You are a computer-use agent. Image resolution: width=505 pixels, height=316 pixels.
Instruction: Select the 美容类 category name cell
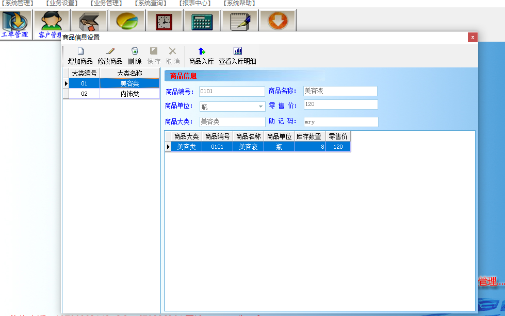130,83
